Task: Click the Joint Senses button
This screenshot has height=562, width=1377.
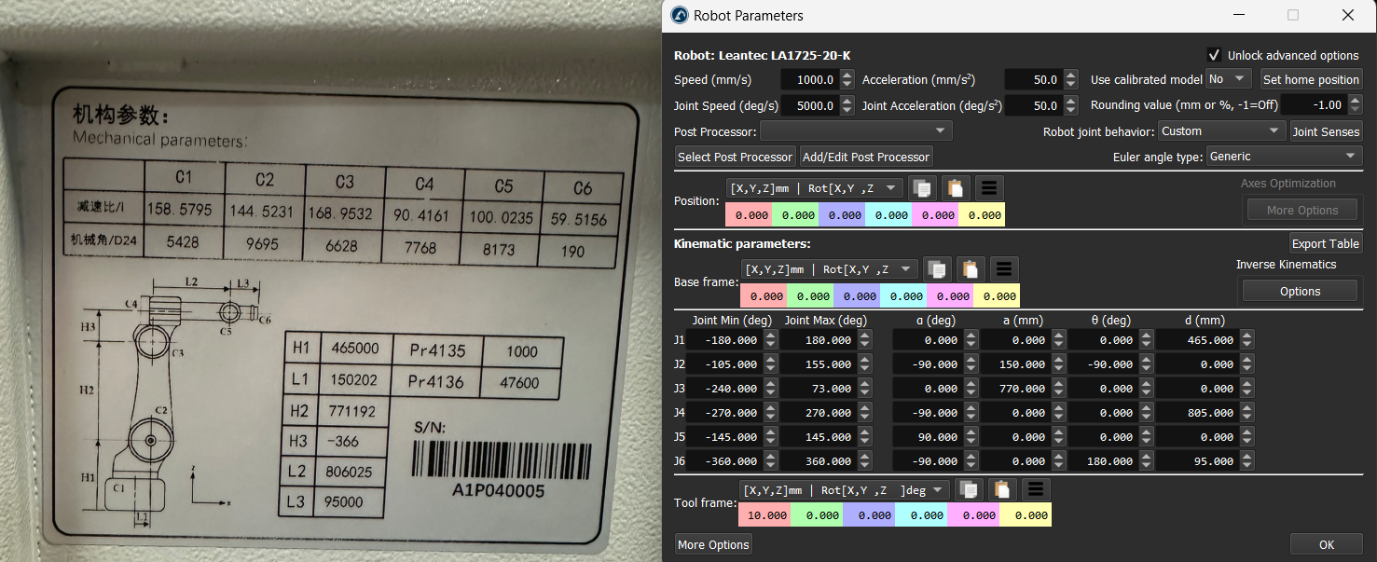Action: 1325,131
